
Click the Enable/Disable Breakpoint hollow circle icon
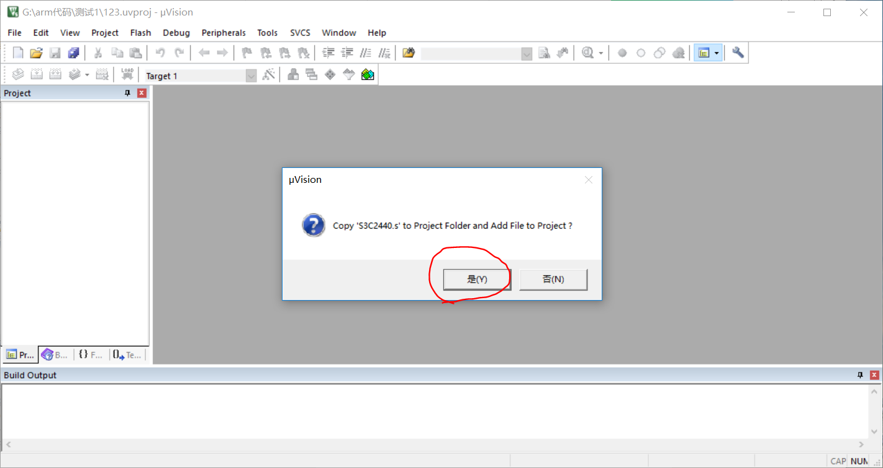pos(641,53)
